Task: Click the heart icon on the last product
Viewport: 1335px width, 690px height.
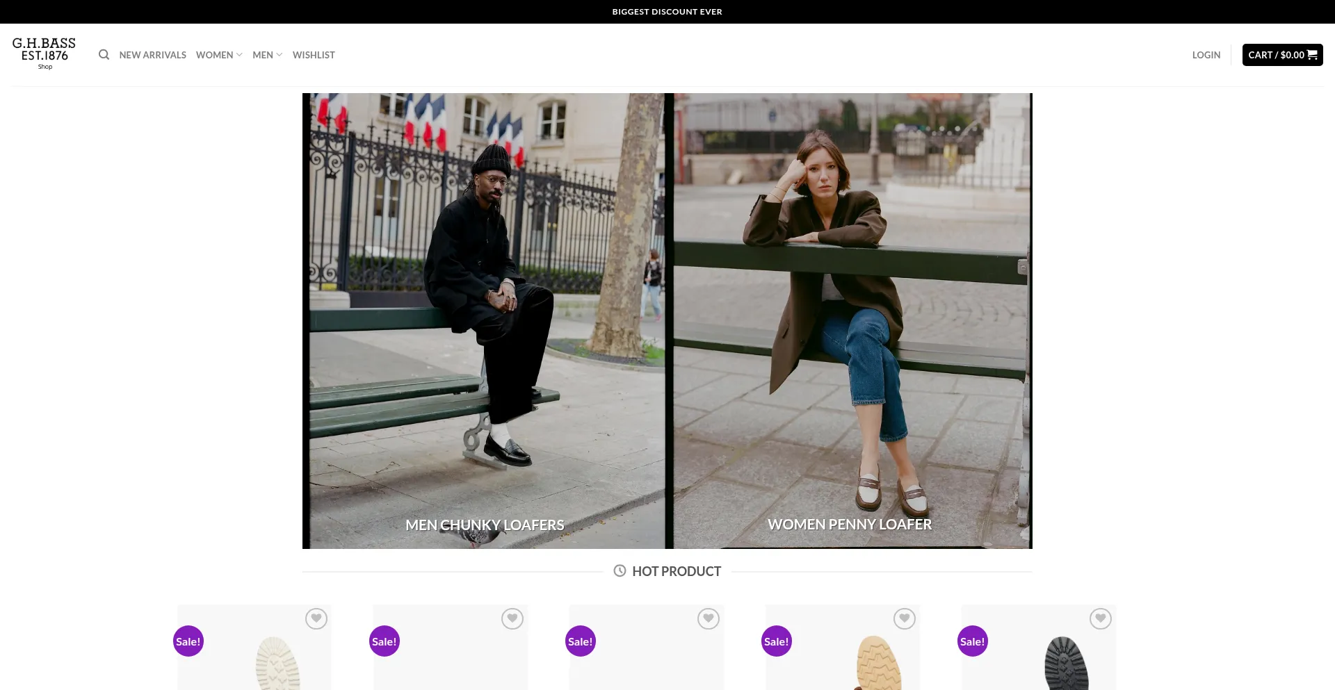Action: click(1099, 618)
